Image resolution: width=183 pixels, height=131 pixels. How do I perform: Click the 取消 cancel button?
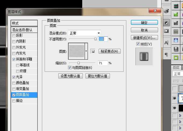[x=144, y=30]
